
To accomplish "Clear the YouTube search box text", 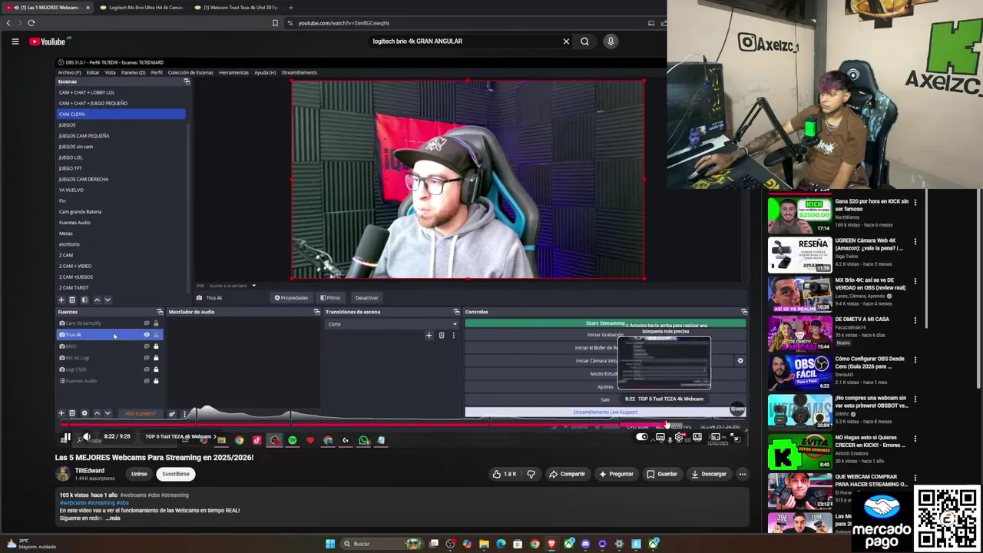I will point(566,41).
